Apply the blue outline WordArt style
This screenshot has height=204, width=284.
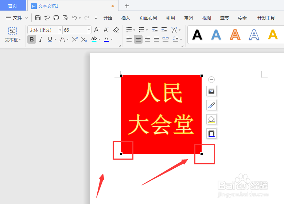[254, 35]
